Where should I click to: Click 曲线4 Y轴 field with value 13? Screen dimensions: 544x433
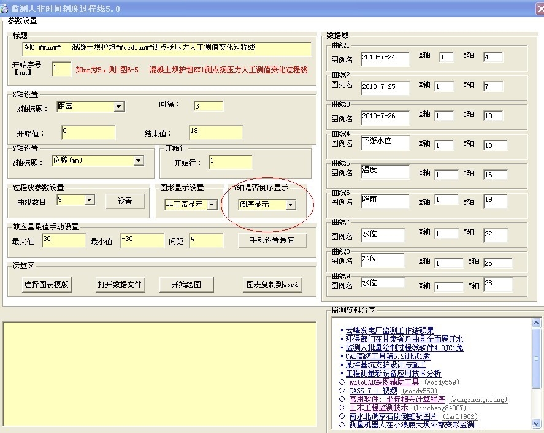point(496,145)
